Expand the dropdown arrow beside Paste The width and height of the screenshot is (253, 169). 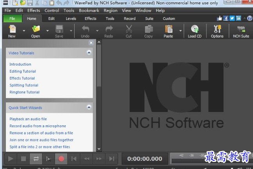[x=180, y=30]
